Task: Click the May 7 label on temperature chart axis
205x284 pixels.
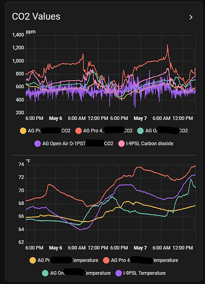Action: [140, 248]
